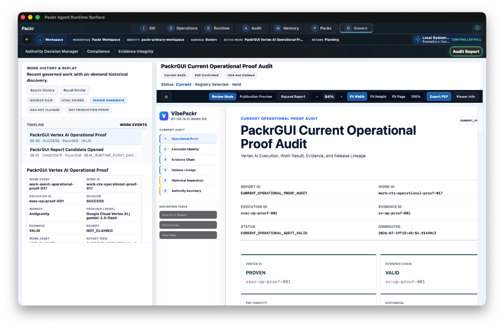Click the Search History button
The width and height of the screenshot is (504, 329).
pyautogui.click(x=42, y=90)
